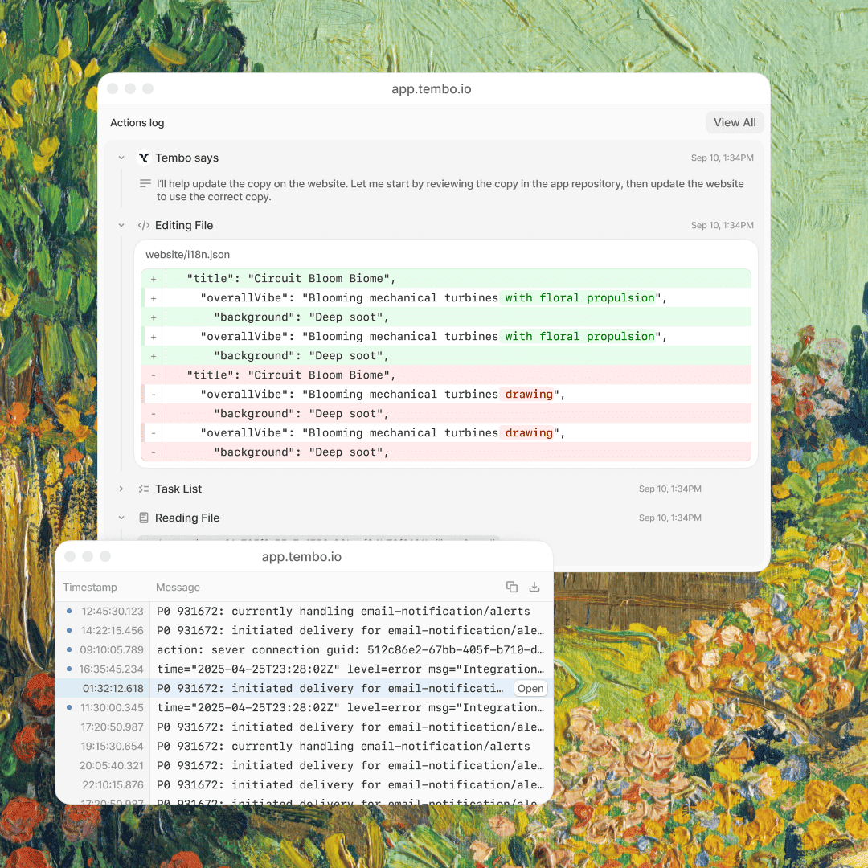
Task: Click the download icon in log header
Action: click(x=534, y=587)
